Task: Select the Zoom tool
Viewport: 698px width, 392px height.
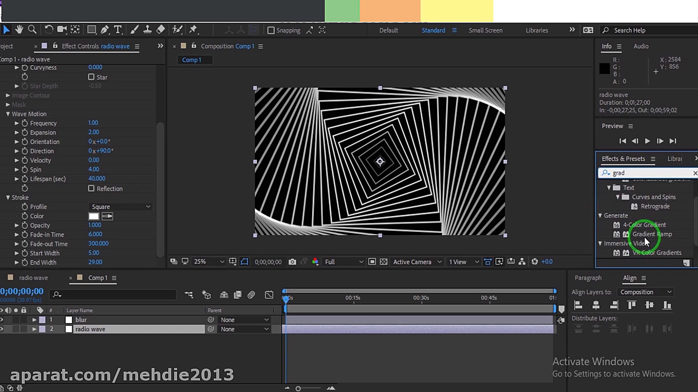Action: coord(32,30)
